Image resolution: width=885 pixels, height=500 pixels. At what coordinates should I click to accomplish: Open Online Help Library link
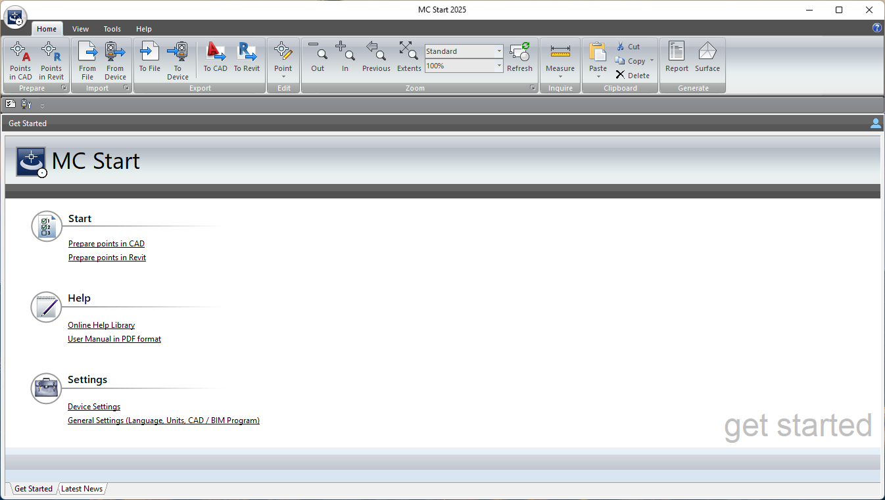pos(101,325)
